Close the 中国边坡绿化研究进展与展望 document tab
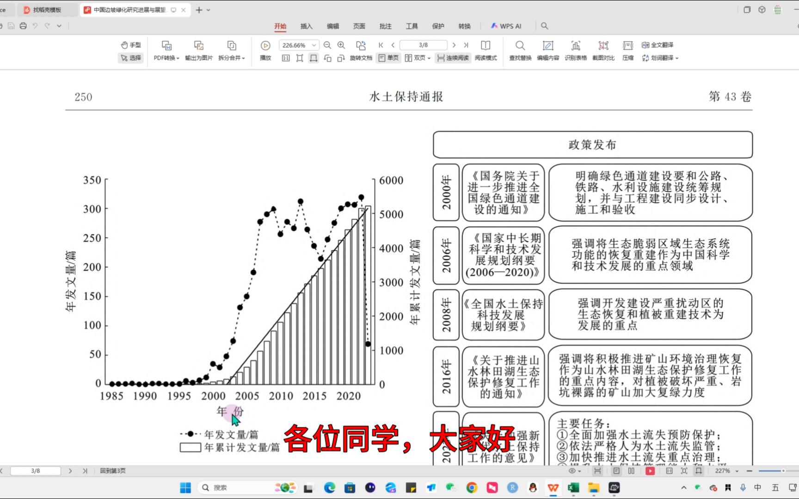799x499 pixels. pos(184,10)
